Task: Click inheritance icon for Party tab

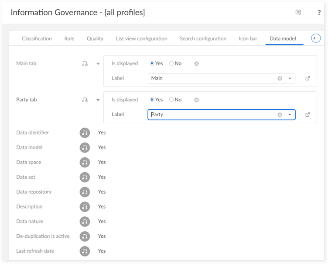Action: pyautogui.click(x=85, y=100)
